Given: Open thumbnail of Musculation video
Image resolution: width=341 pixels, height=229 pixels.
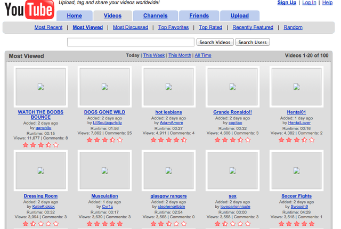Looking at the screenshot, I should pos(104,170).
